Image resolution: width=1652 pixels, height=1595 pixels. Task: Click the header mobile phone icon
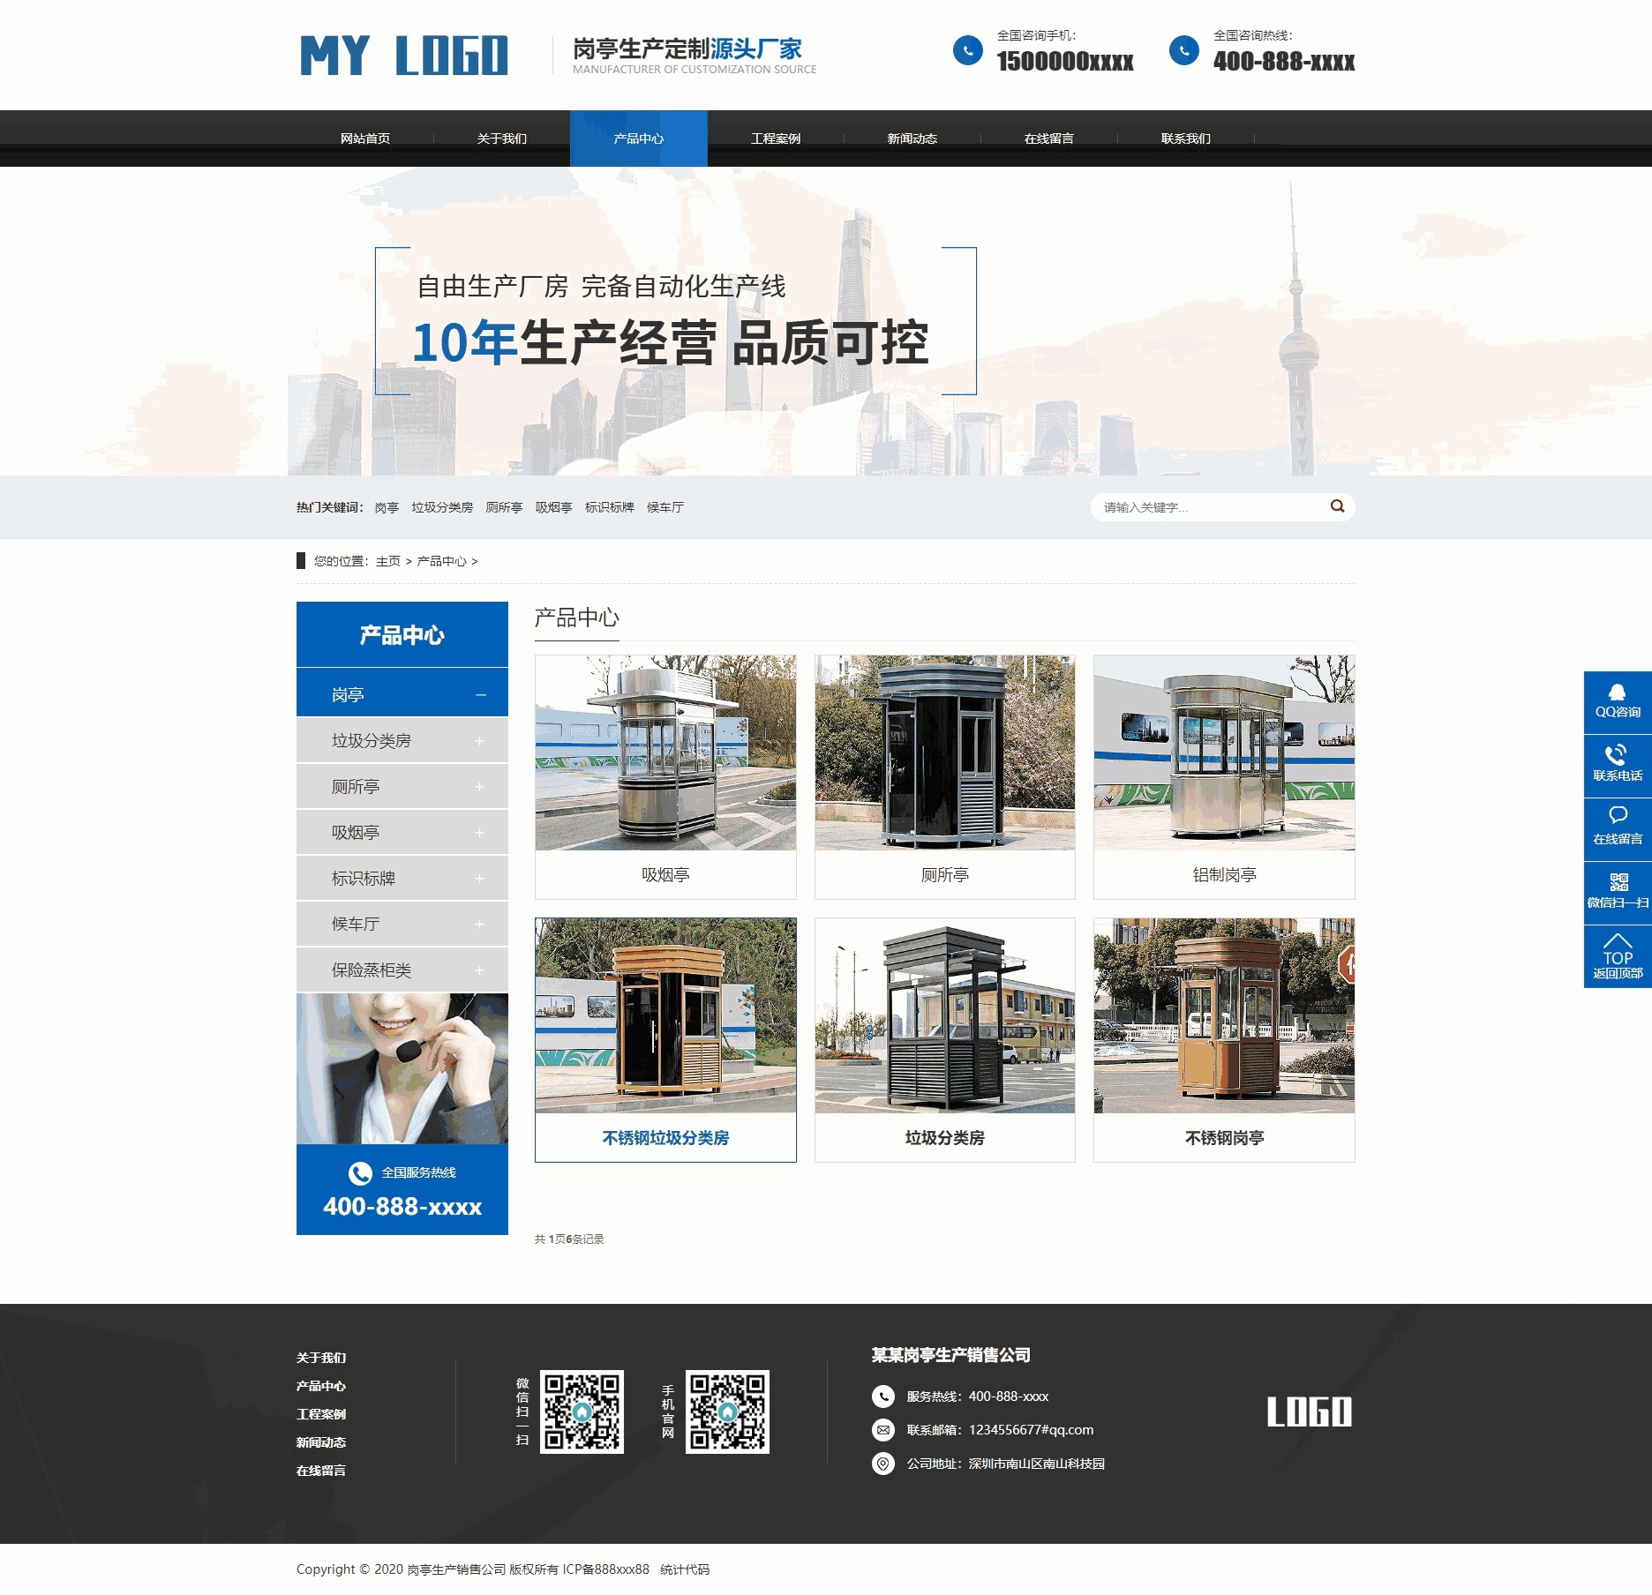(967, 50)
